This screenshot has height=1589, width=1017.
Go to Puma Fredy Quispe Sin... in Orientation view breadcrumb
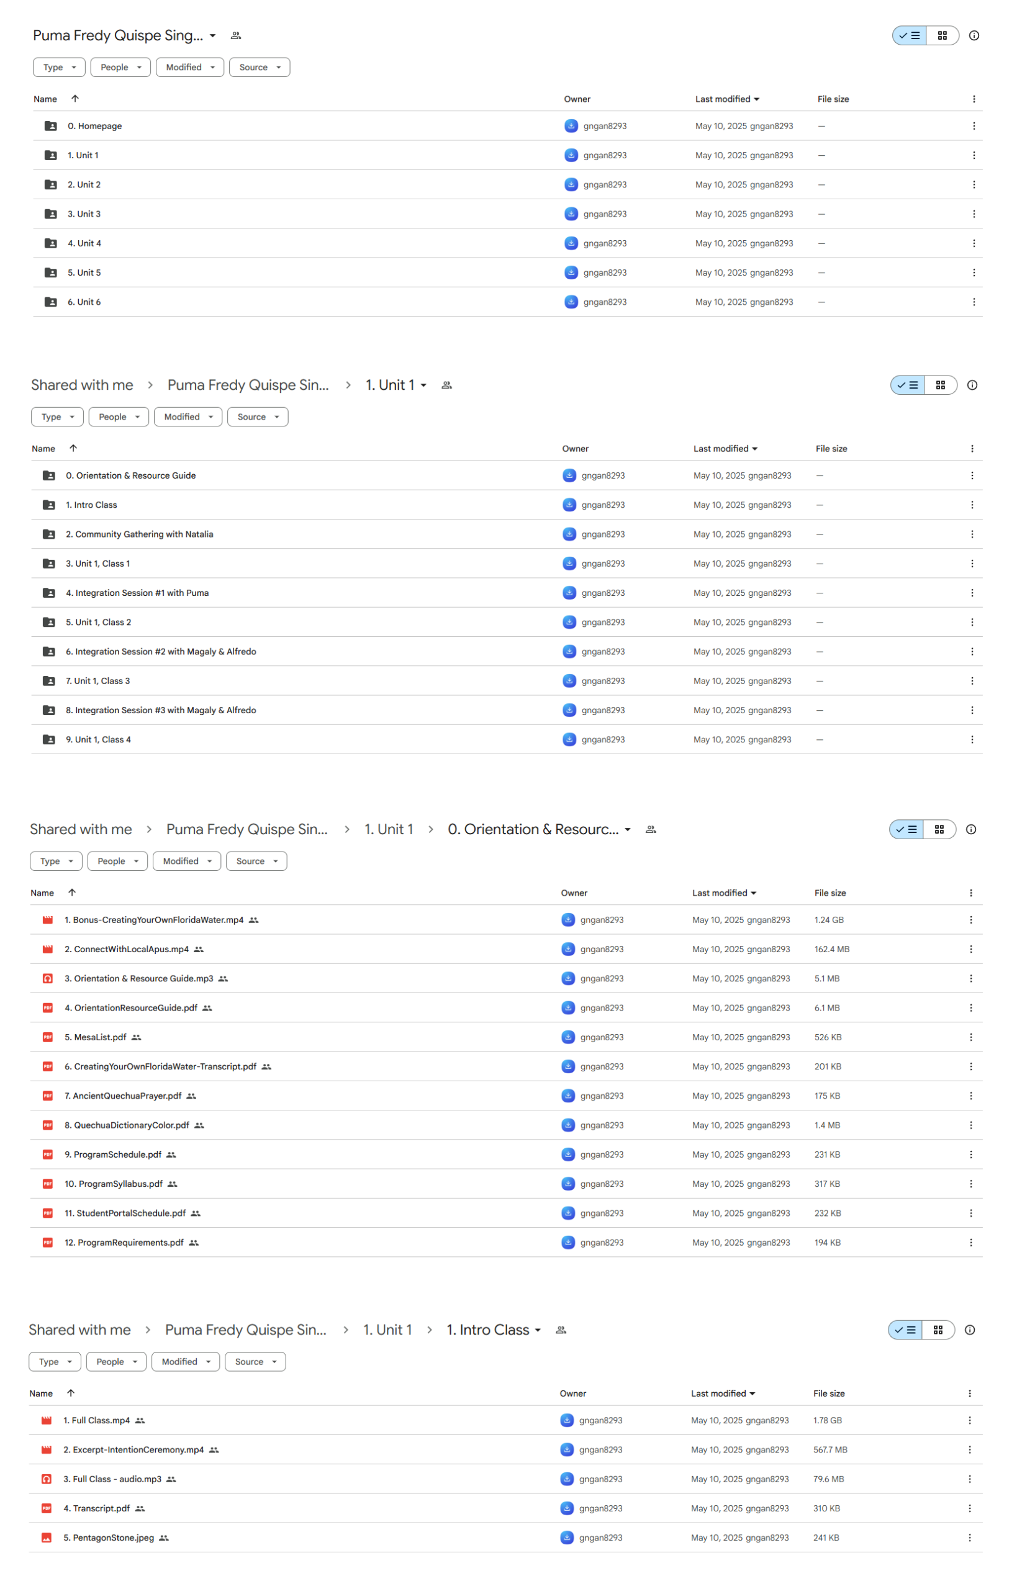pyautogui.click(x=247, y=829)
